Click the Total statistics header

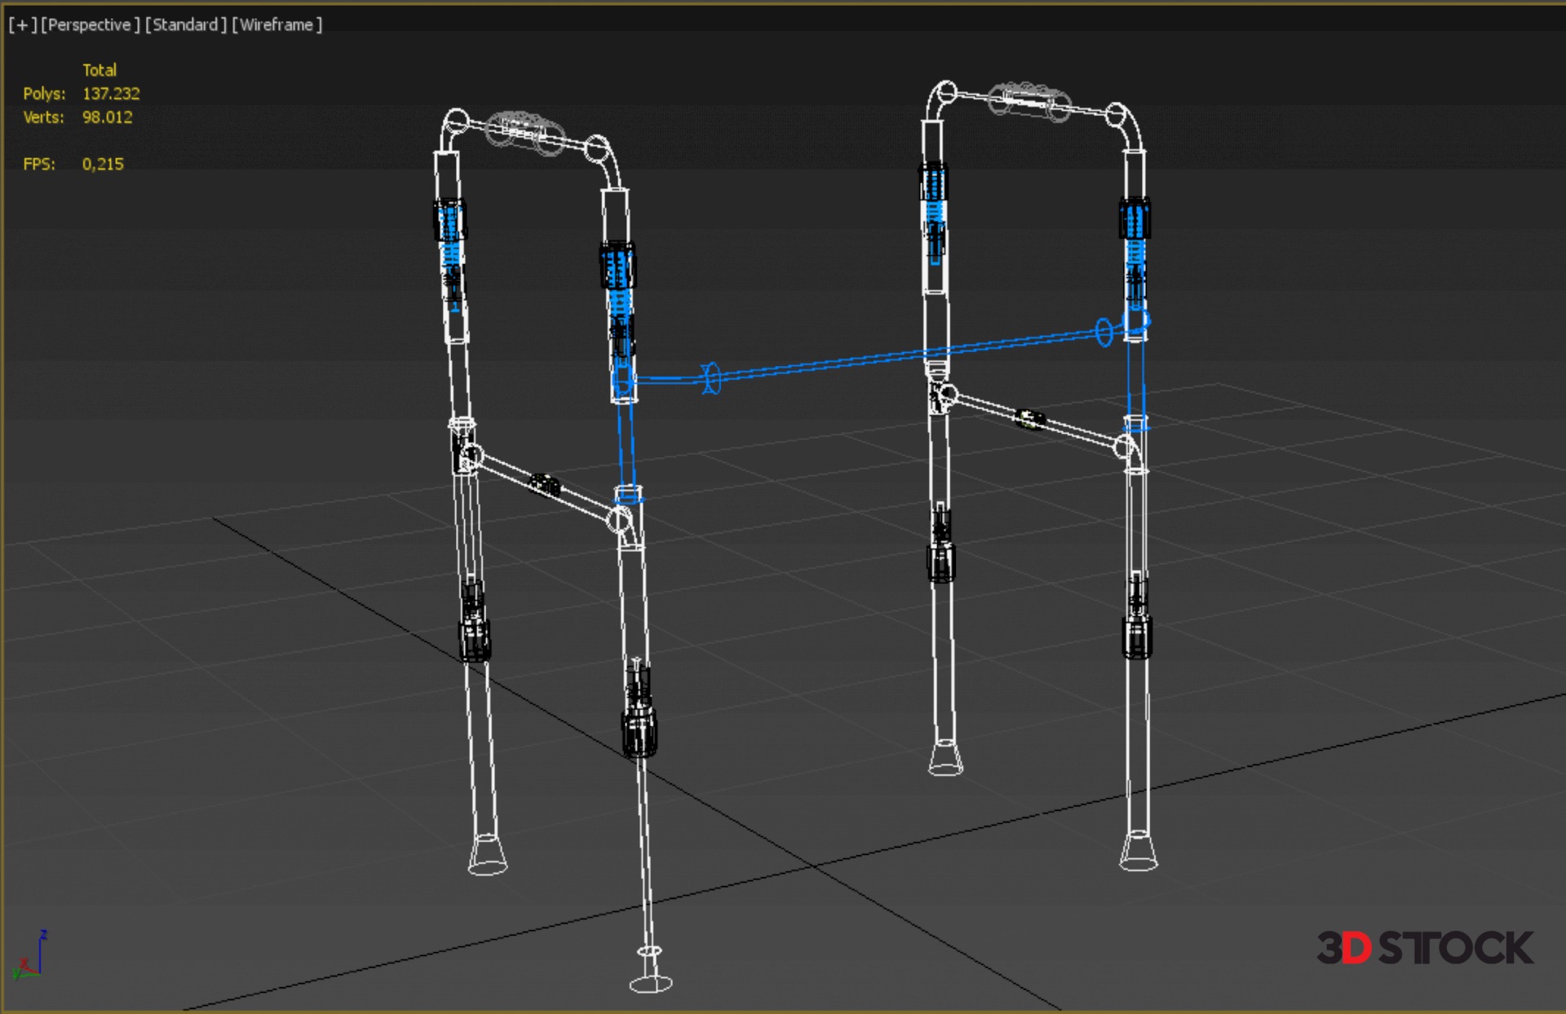pos(100,70)
